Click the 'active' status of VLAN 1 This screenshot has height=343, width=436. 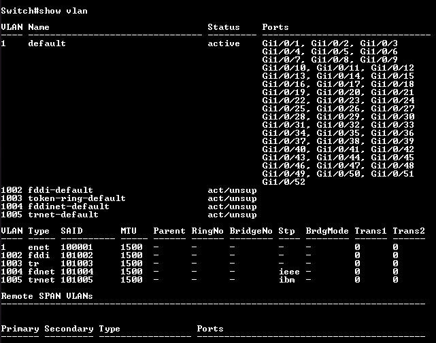(224, 43)
